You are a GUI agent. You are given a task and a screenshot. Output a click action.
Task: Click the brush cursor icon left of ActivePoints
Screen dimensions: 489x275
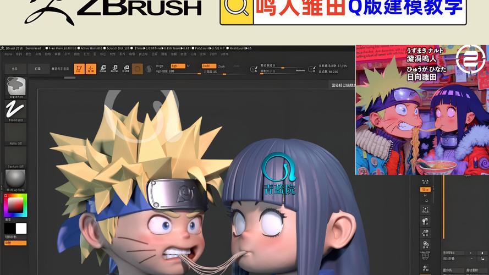point(311,69)
